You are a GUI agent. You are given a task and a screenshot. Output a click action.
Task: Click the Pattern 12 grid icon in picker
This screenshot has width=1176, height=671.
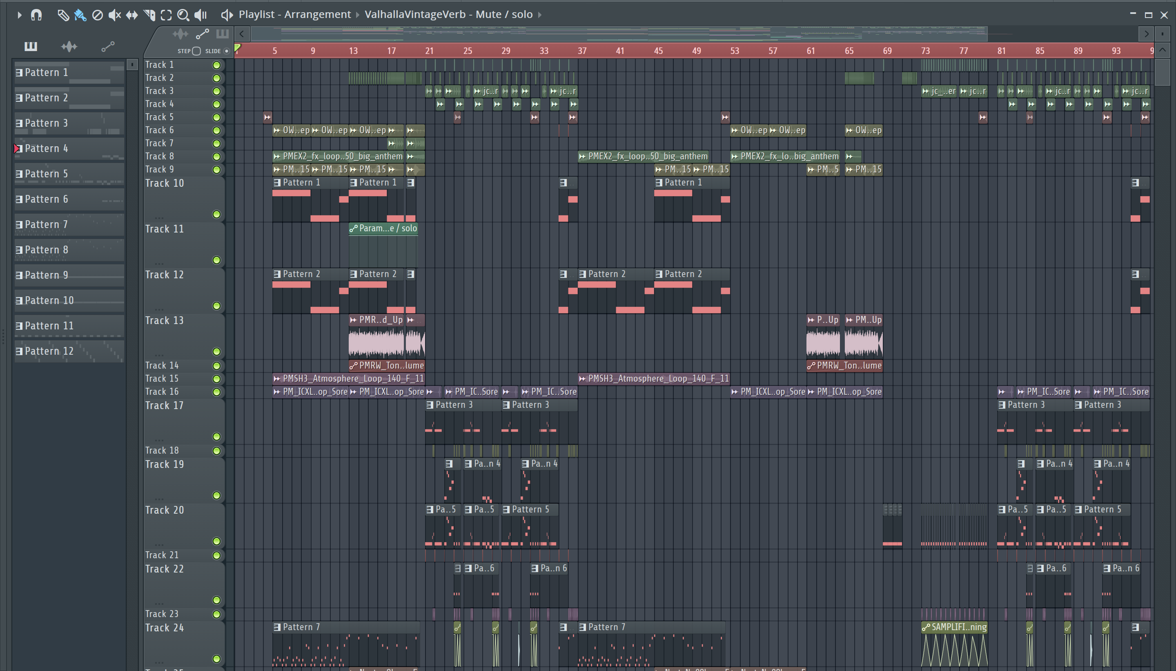pos(19,351)
